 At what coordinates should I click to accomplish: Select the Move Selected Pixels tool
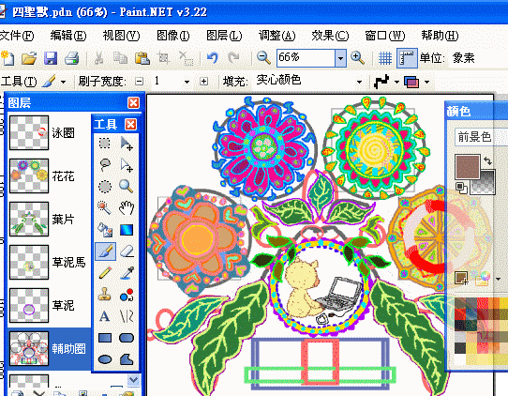127,143
